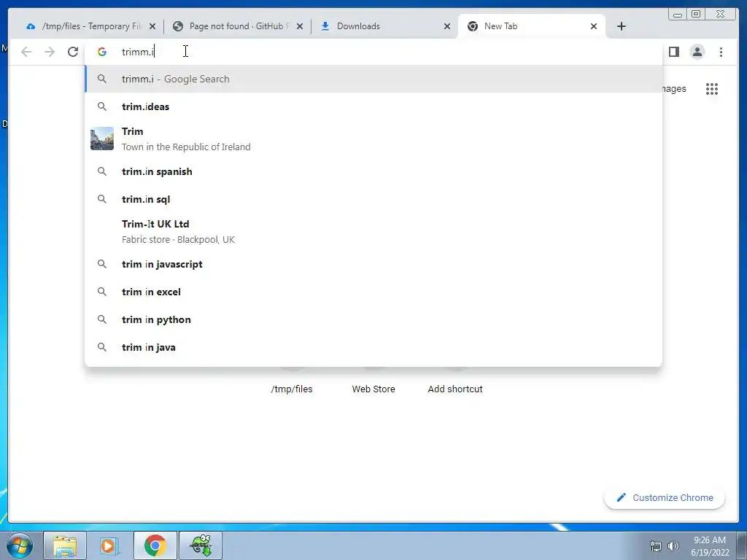Viewport: 747px width, 560px height.
Task: Select 'trim in javascript' suggestion
Action: click(x=373, y=264)
